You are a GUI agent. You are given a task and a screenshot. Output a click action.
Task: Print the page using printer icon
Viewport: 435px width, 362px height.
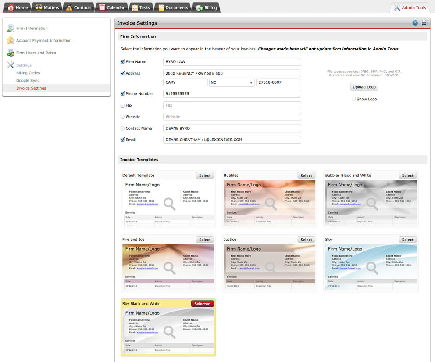coord(424,23)
